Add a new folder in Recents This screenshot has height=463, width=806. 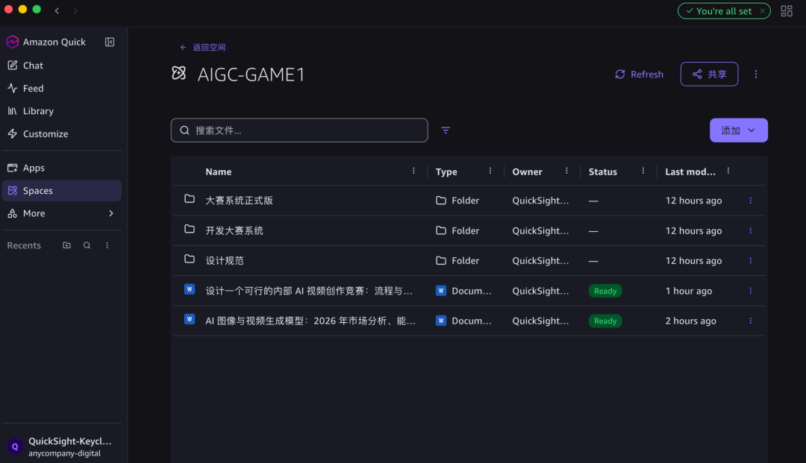pyautogui.click(x=67, y=245)
